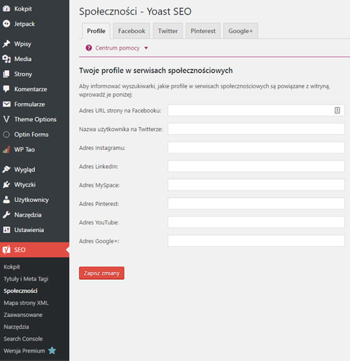Open Search Console submenu item
Screen dimensions: 350x361
click(23, 339)
